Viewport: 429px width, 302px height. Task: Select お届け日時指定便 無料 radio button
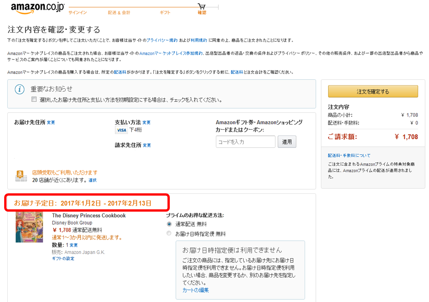169,233
